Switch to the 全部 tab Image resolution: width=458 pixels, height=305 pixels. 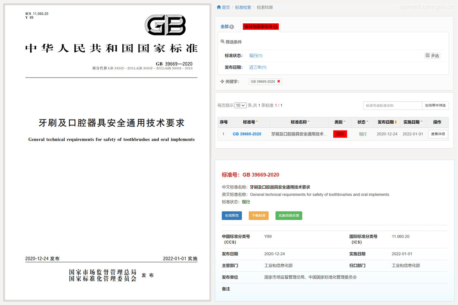(227, 27)
